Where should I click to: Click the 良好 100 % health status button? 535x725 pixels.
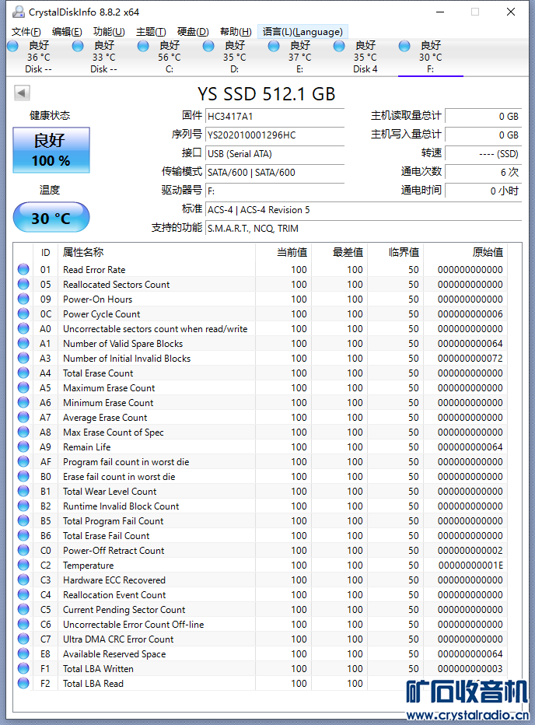tap(51, 150)
